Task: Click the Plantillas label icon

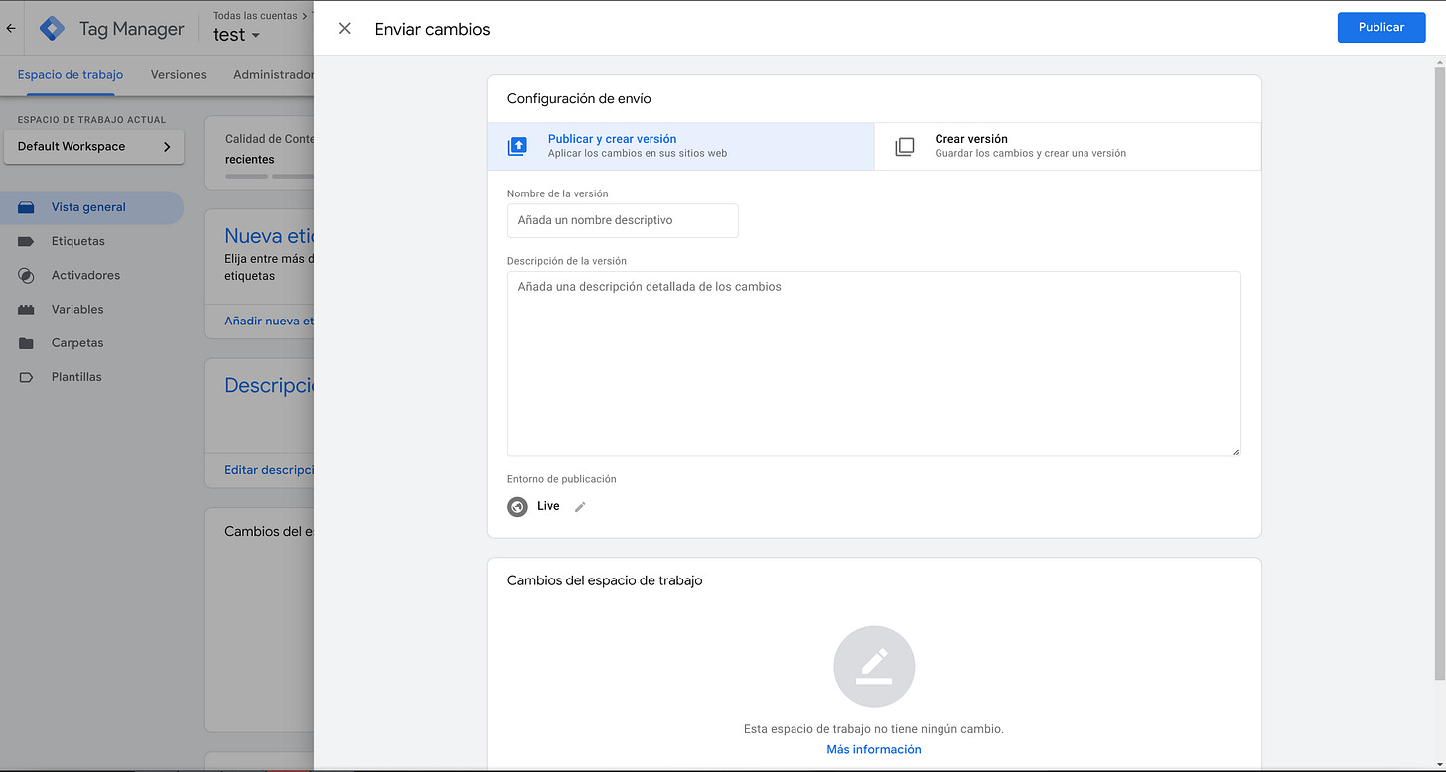Action: (x=27, y=377)
